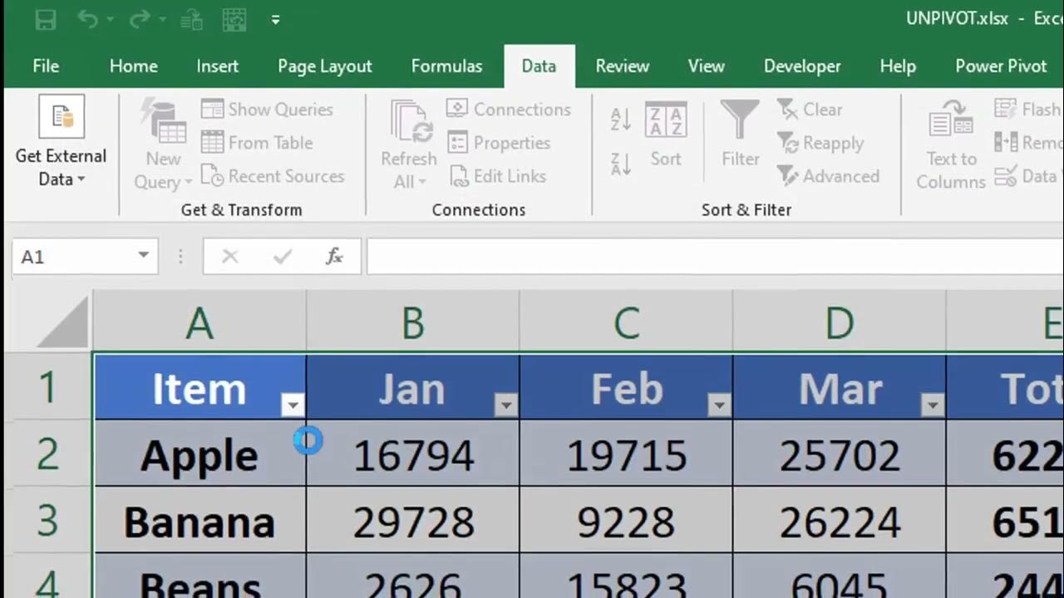Select column D header
The image size is (1064, 598).
click(840, 322)
